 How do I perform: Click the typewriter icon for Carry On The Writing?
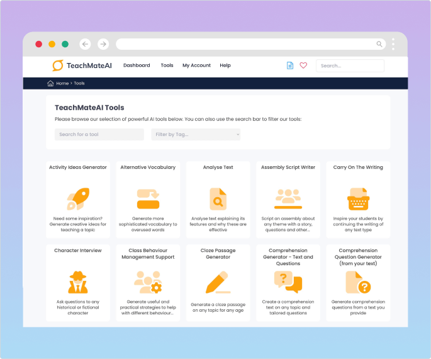tap(357, 198)
